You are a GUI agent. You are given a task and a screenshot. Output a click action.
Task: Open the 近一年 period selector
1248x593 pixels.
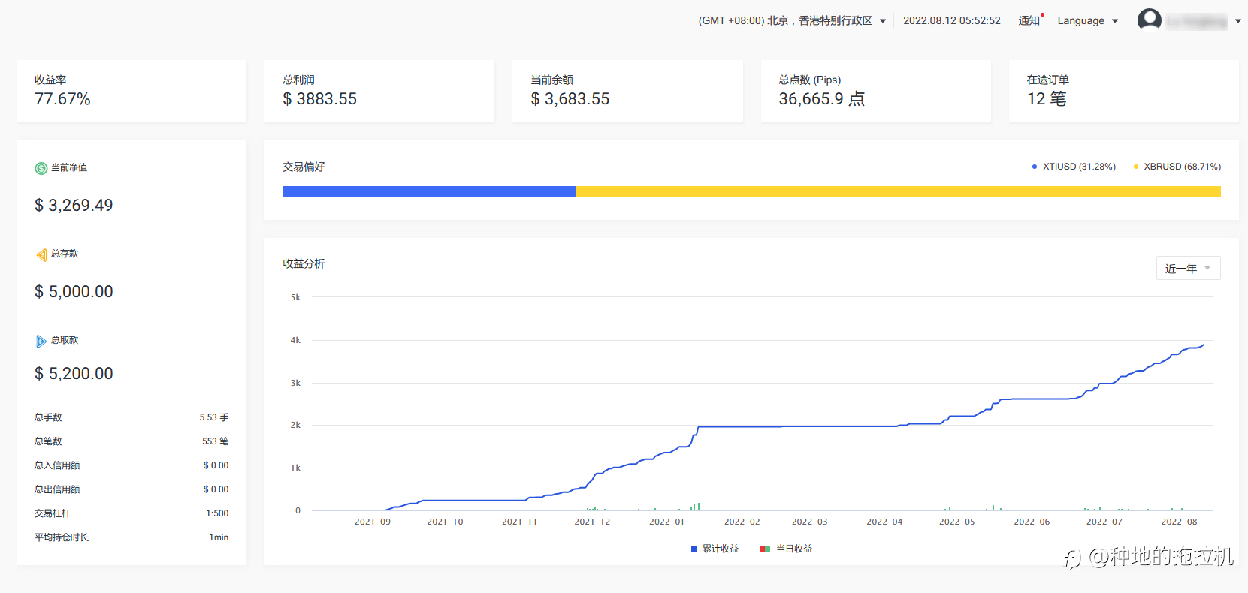click(1188, 268)
